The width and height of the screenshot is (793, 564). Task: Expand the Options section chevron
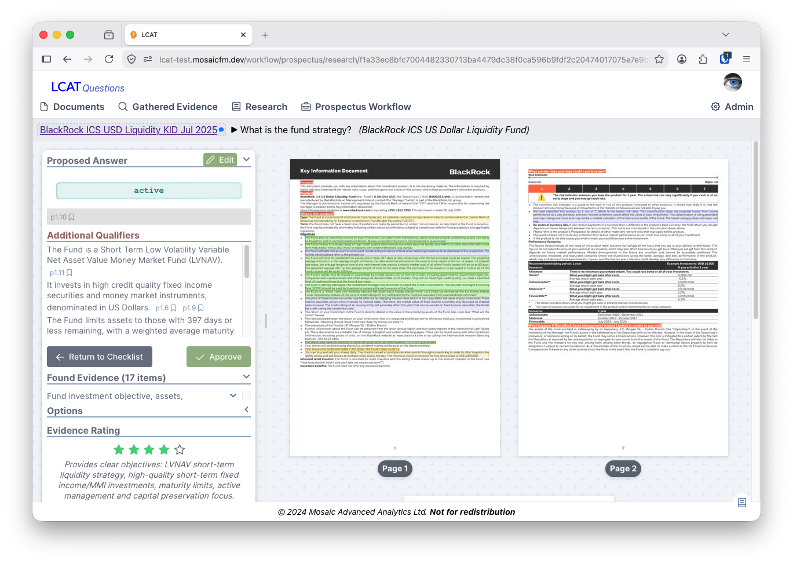pyautogui.click(x=246, y=410)
